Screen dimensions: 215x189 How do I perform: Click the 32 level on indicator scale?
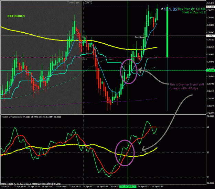click(208, 177)
